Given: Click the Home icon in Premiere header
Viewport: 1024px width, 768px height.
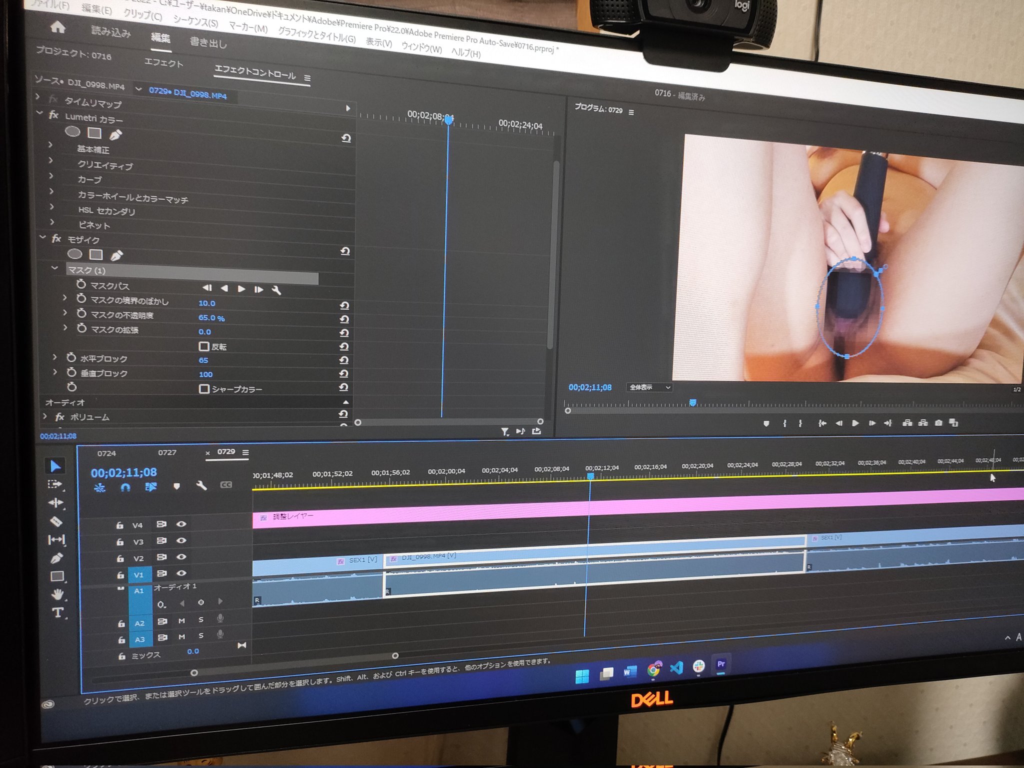Looking at the screenshot, I should pos(58,26).
